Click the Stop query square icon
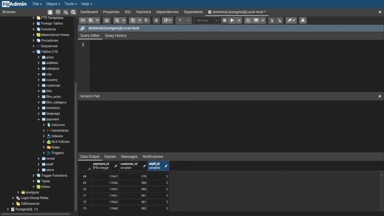 [x=224, y=20]
